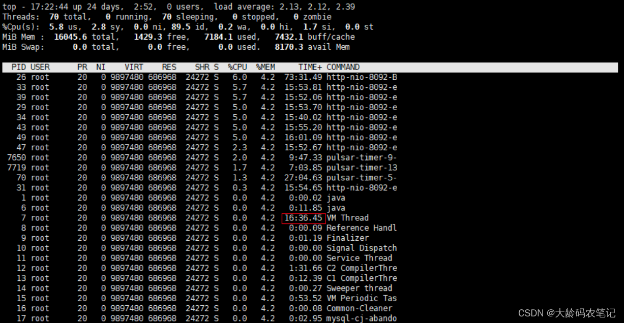Click the 16:01.09 time value
This screenshot has height=323, width=624.
pos(303,138)
